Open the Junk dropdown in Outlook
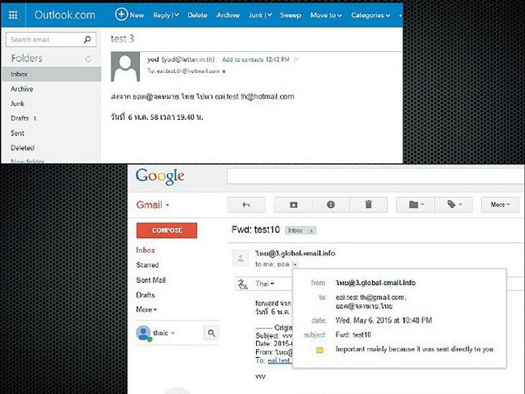The width and height of the screenshot is (525, 394). 269,15
